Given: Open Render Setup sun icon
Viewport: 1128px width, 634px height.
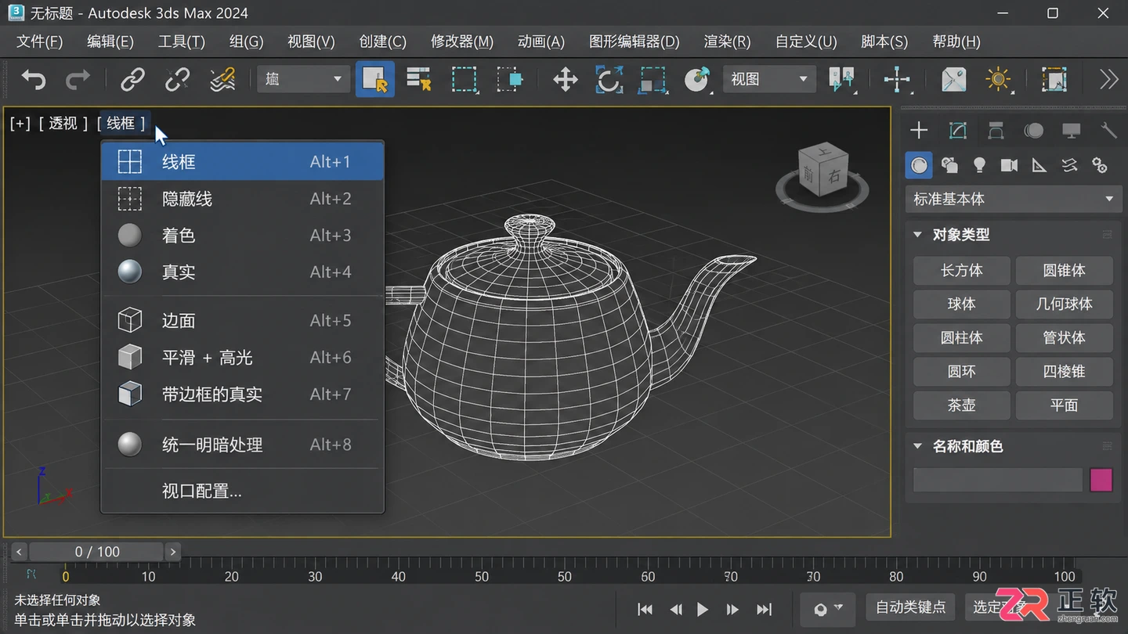Looking at the screenshot, I should 998,79.
